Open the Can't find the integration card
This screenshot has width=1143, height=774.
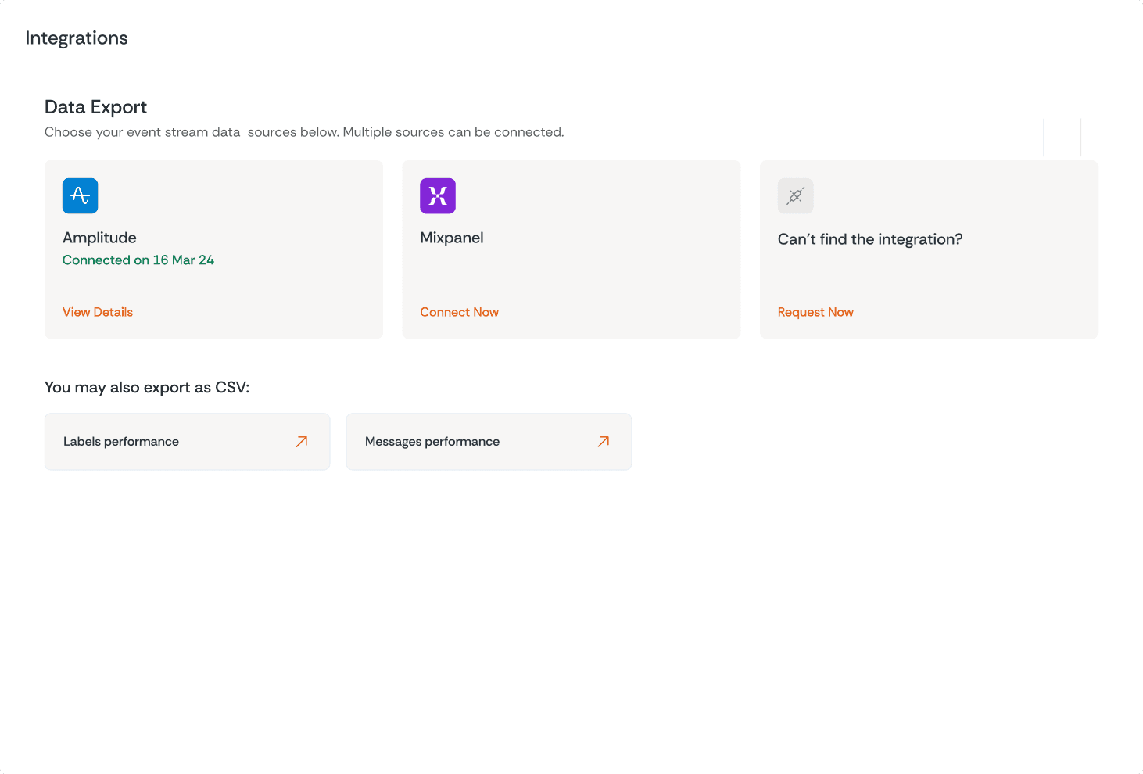point(929,249)
